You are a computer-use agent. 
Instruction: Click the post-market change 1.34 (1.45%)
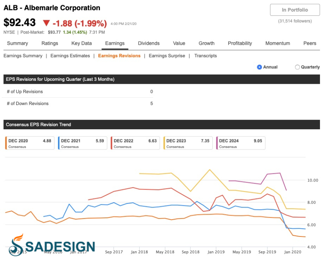pyautogui.click(x=75, y=32)
